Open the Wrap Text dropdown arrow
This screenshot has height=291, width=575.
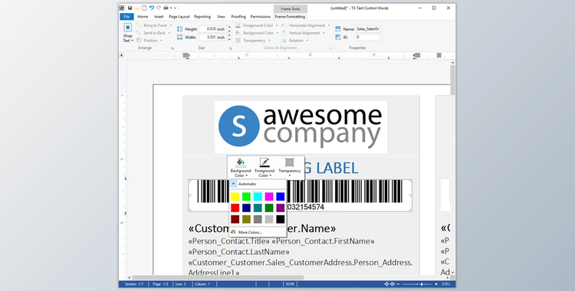[x=133, y=41]
